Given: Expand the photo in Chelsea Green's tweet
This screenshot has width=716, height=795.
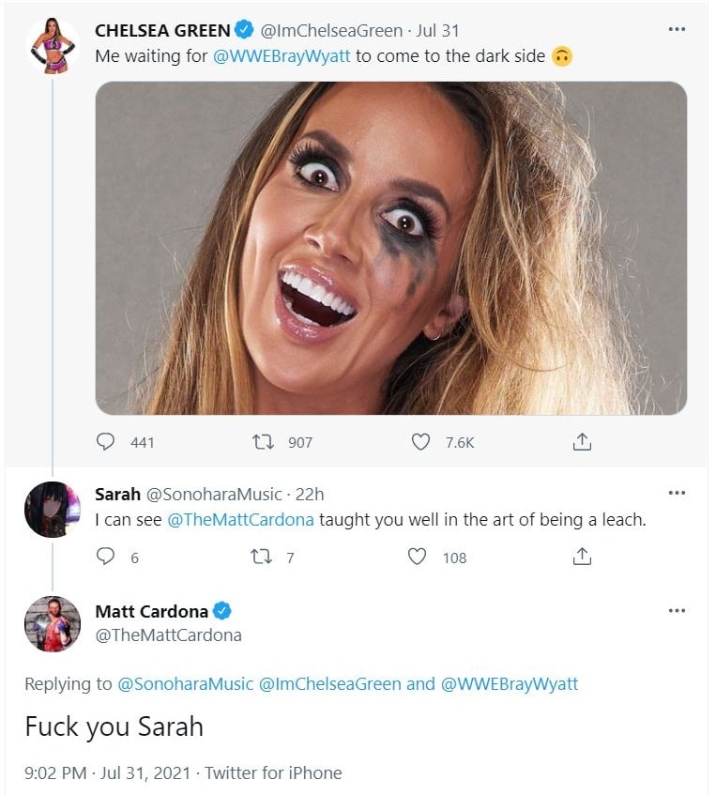Looking at the screenshot, I should click(390, 249).
